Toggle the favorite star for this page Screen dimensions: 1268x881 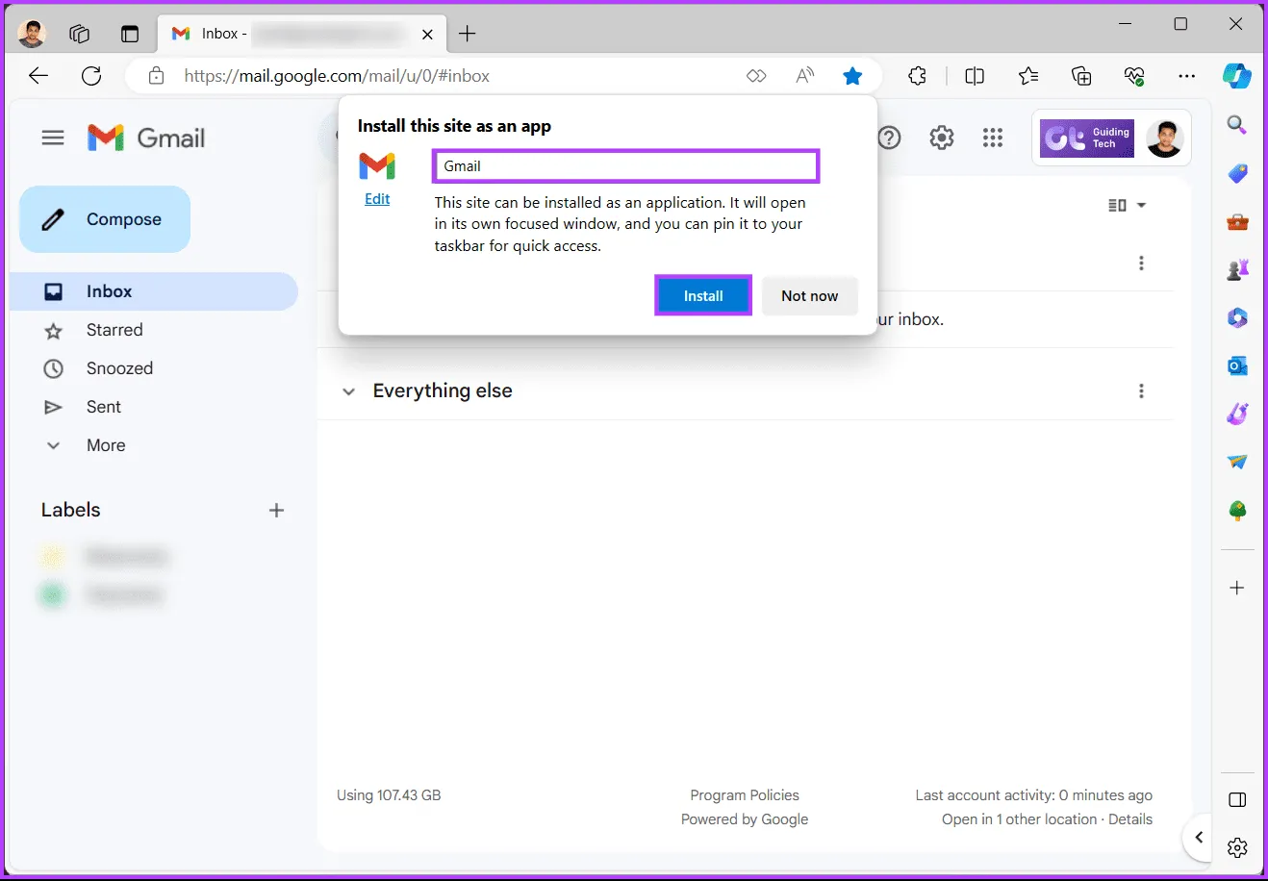(852, 76)
